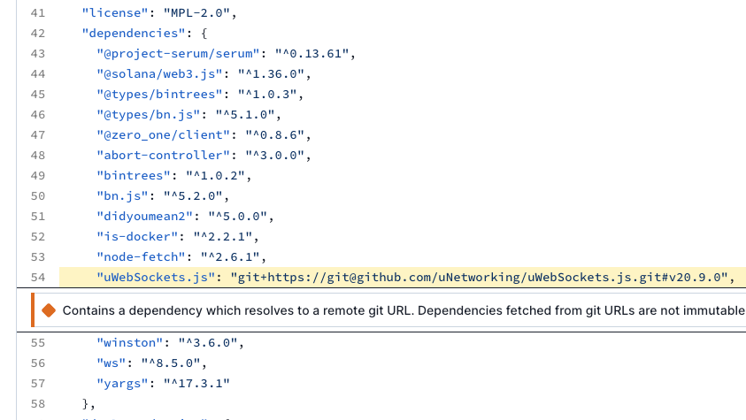The width and height of the screenshot is (746, 420).
Task: Click the "@types/bn.js" key
Action: (x=149, y=115)
